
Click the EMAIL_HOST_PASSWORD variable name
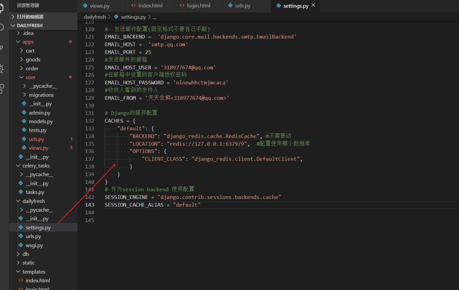click(134, 82)
